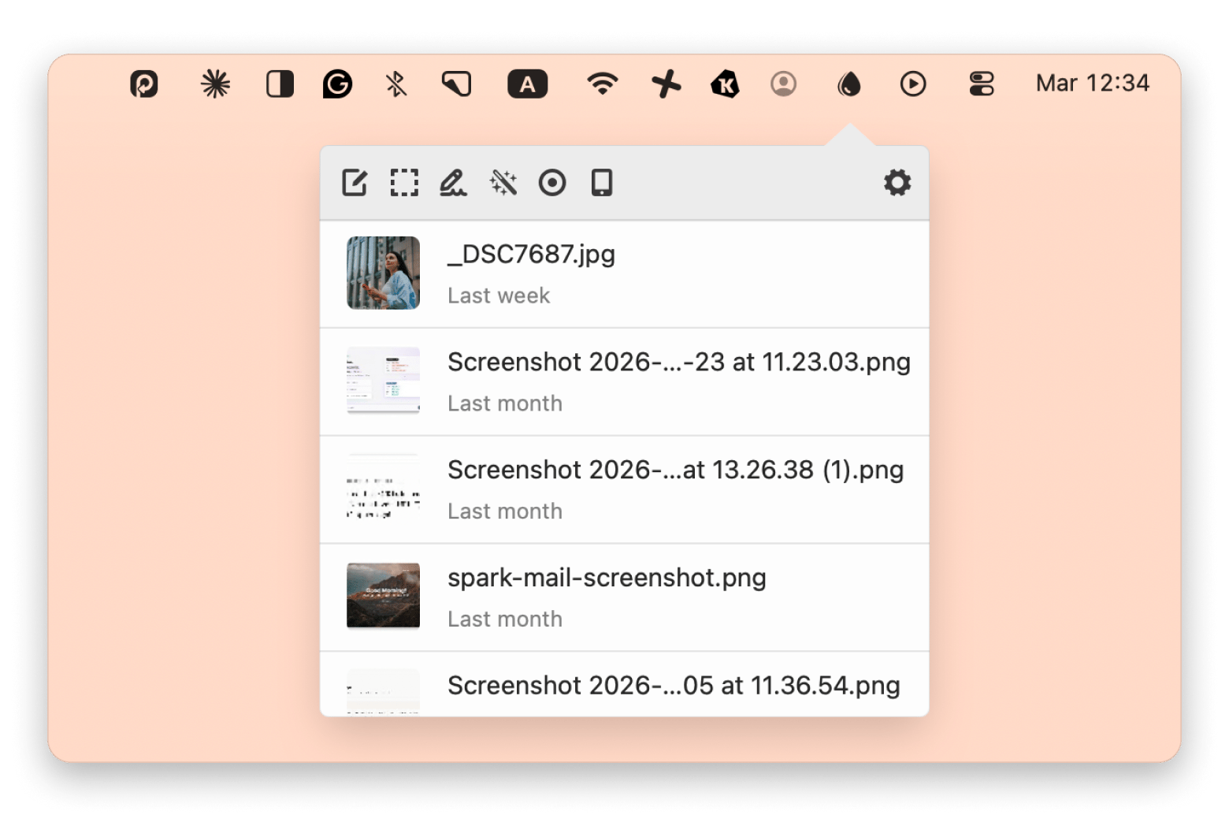This screenshot has width=1229, height=826.
Task: Choose the pen annotate tool
Action: (453, 183)
